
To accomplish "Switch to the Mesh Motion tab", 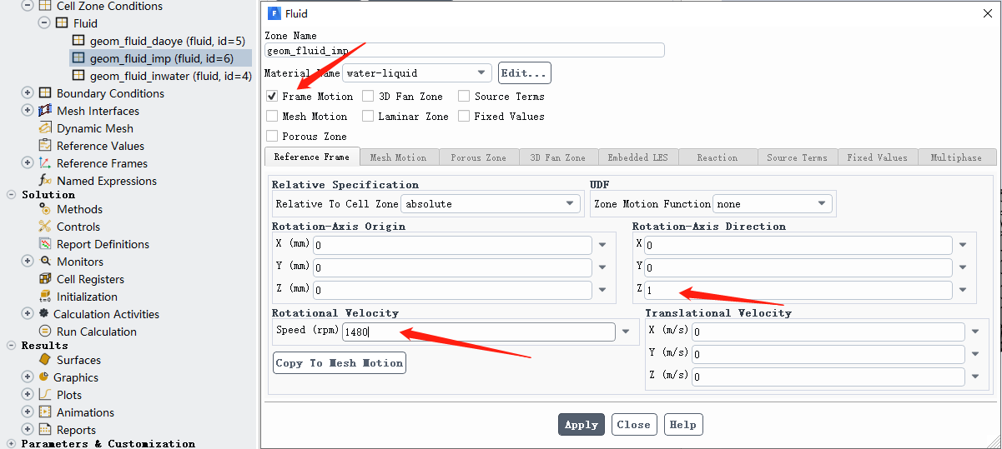I will [x=398, y=157].
